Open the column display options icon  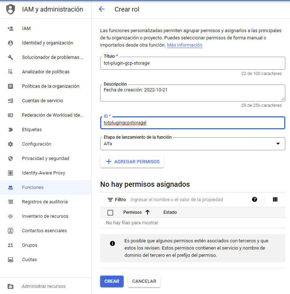click(275, 199)
